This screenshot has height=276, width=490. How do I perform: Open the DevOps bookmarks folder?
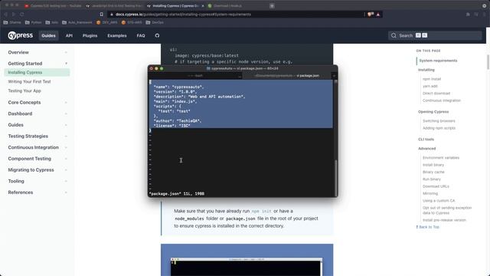tap(155, 22)
